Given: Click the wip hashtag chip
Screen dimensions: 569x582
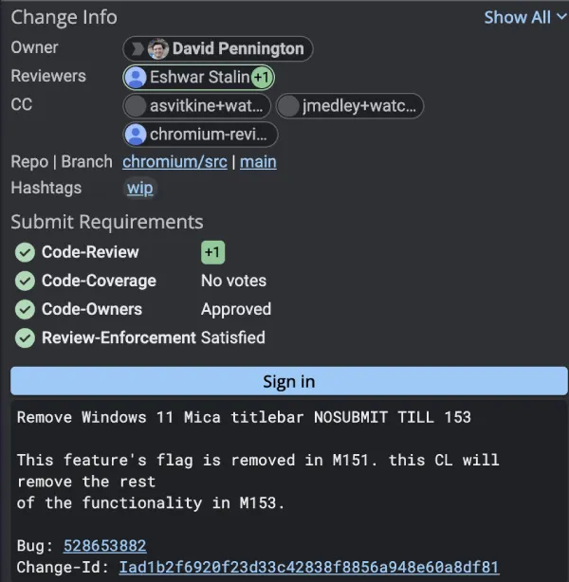Looking at the screenshot, I should click(x=140, y=189).
